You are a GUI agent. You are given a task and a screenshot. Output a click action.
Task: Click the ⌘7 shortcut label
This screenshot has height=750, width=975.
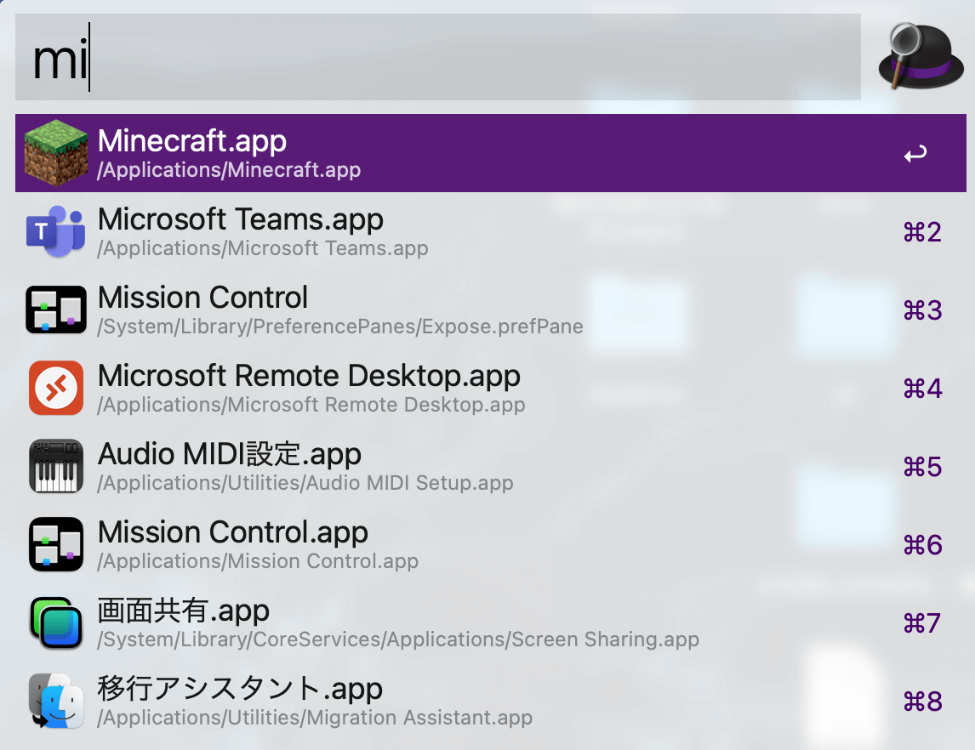[923, 624]
